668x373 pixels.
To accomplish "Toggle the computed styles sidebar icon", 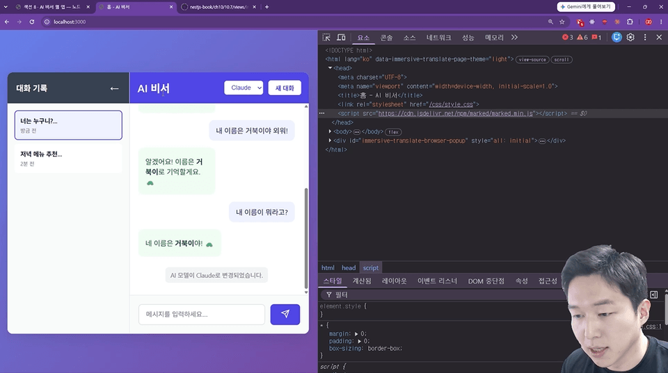I will coord(654,295).
